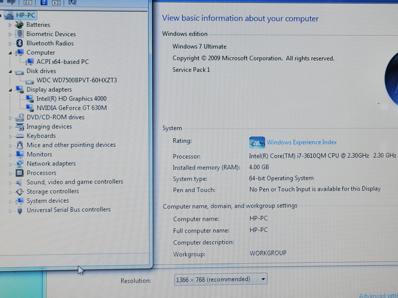Click the i7-3610QM processor value
Image resolution: width=398 pixels, height=298 pixels.
(x=322, y=155)
